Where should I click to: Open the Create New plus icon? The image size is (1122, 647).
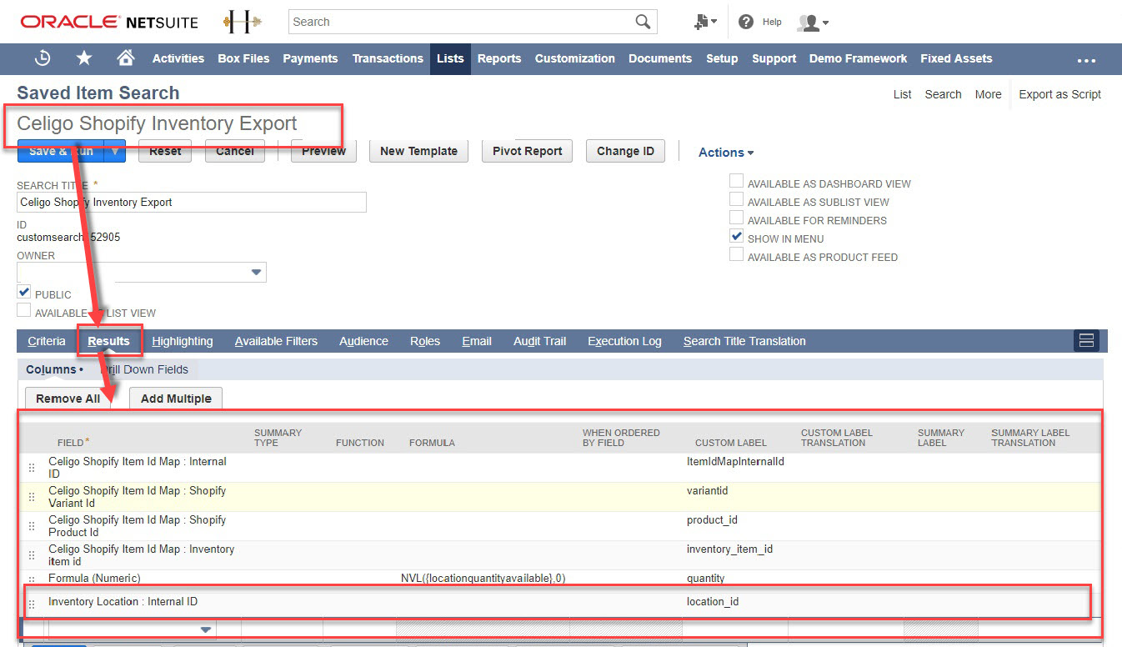pyautogui.click(x=704, y=22)
